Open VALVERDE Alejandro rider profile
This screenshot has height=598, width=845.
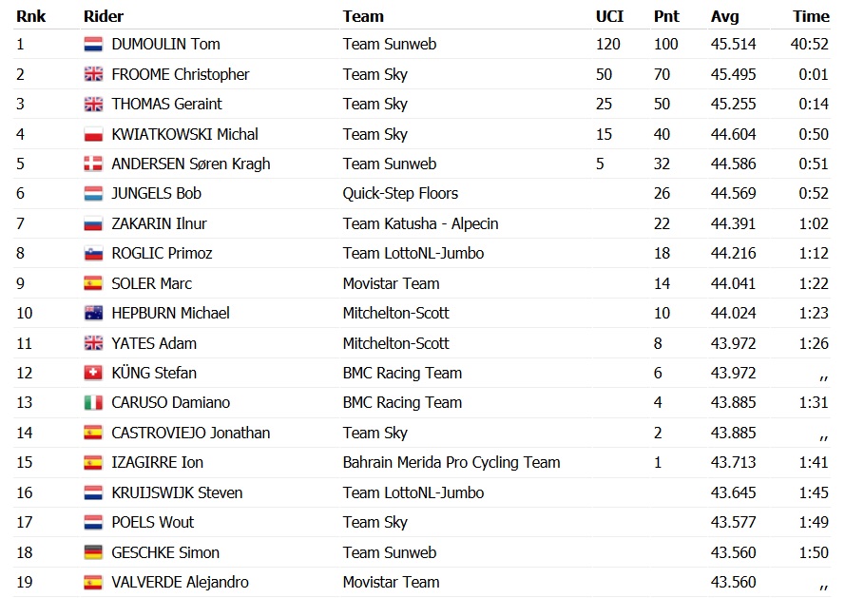click(180, 582)
